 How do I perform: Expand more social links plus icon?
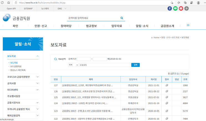187,9
